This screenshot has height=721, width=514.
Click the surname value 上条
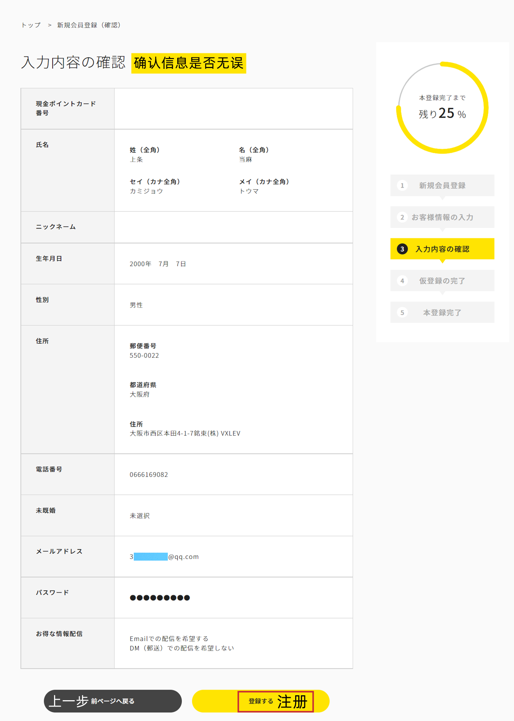136,160
